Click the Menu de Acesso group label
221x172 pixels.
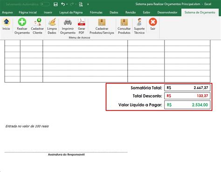tap(79, 38)
